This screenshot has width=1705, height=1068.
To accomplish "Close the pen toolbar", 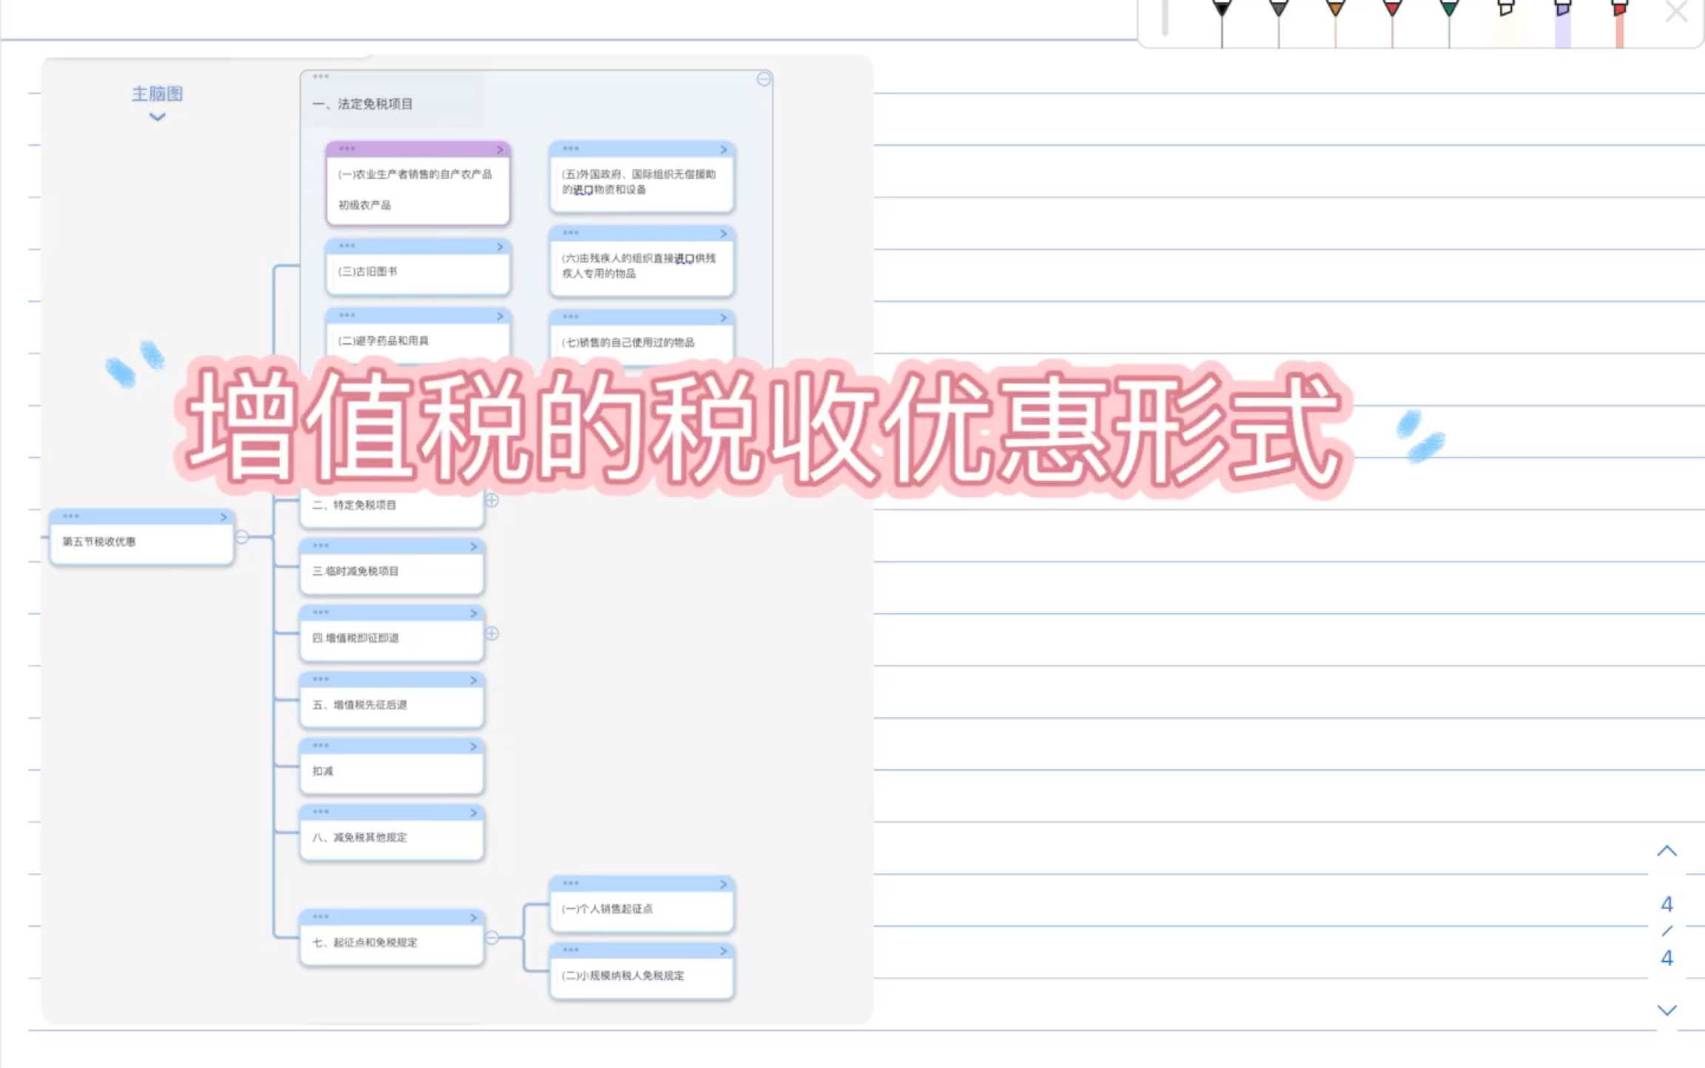I will point(1676,13).
